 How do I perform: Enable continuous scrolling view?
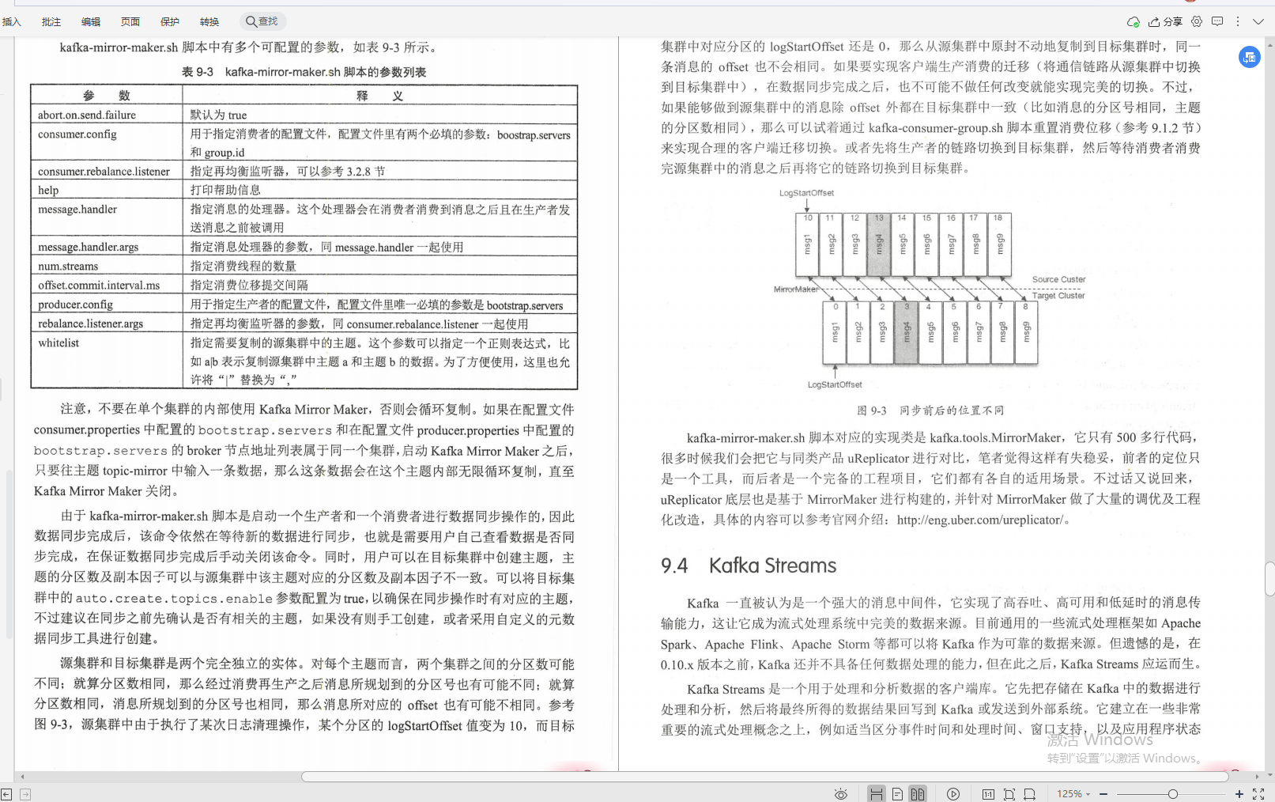tap(876, 794)
